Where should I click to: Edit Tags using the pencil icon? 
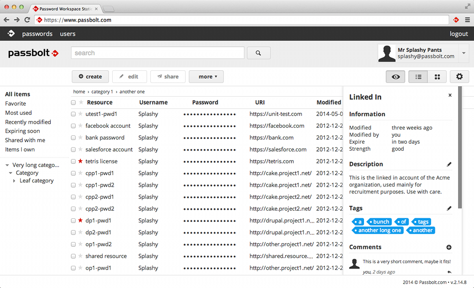(449, 208)
